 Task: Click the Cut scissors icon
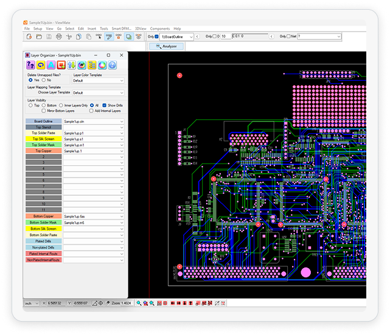coord(69,36)
